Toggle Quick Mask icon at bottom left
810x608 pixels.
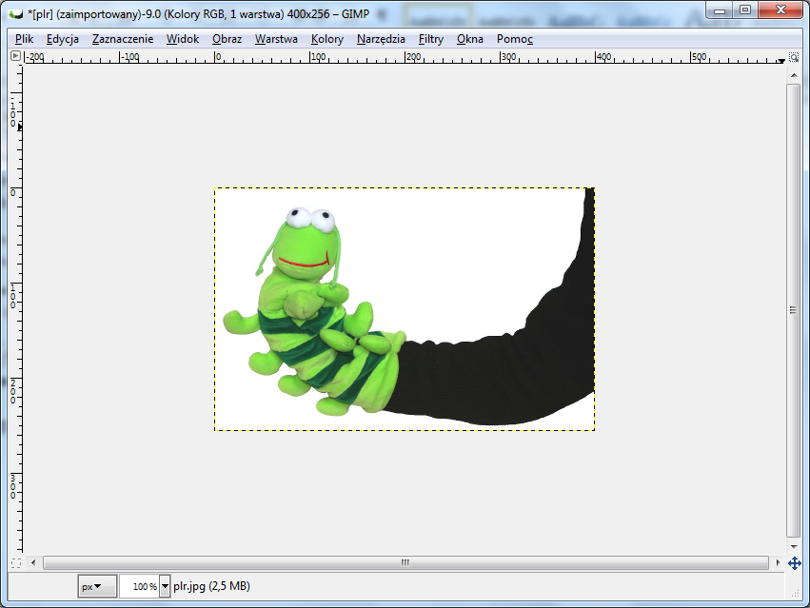(16, 563)
